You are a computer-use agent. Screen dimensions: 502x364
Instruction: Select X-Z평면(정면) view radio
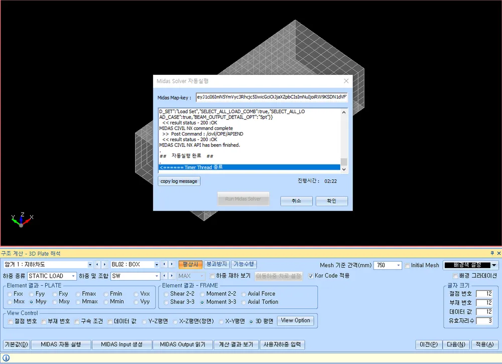tap(175, 321)
